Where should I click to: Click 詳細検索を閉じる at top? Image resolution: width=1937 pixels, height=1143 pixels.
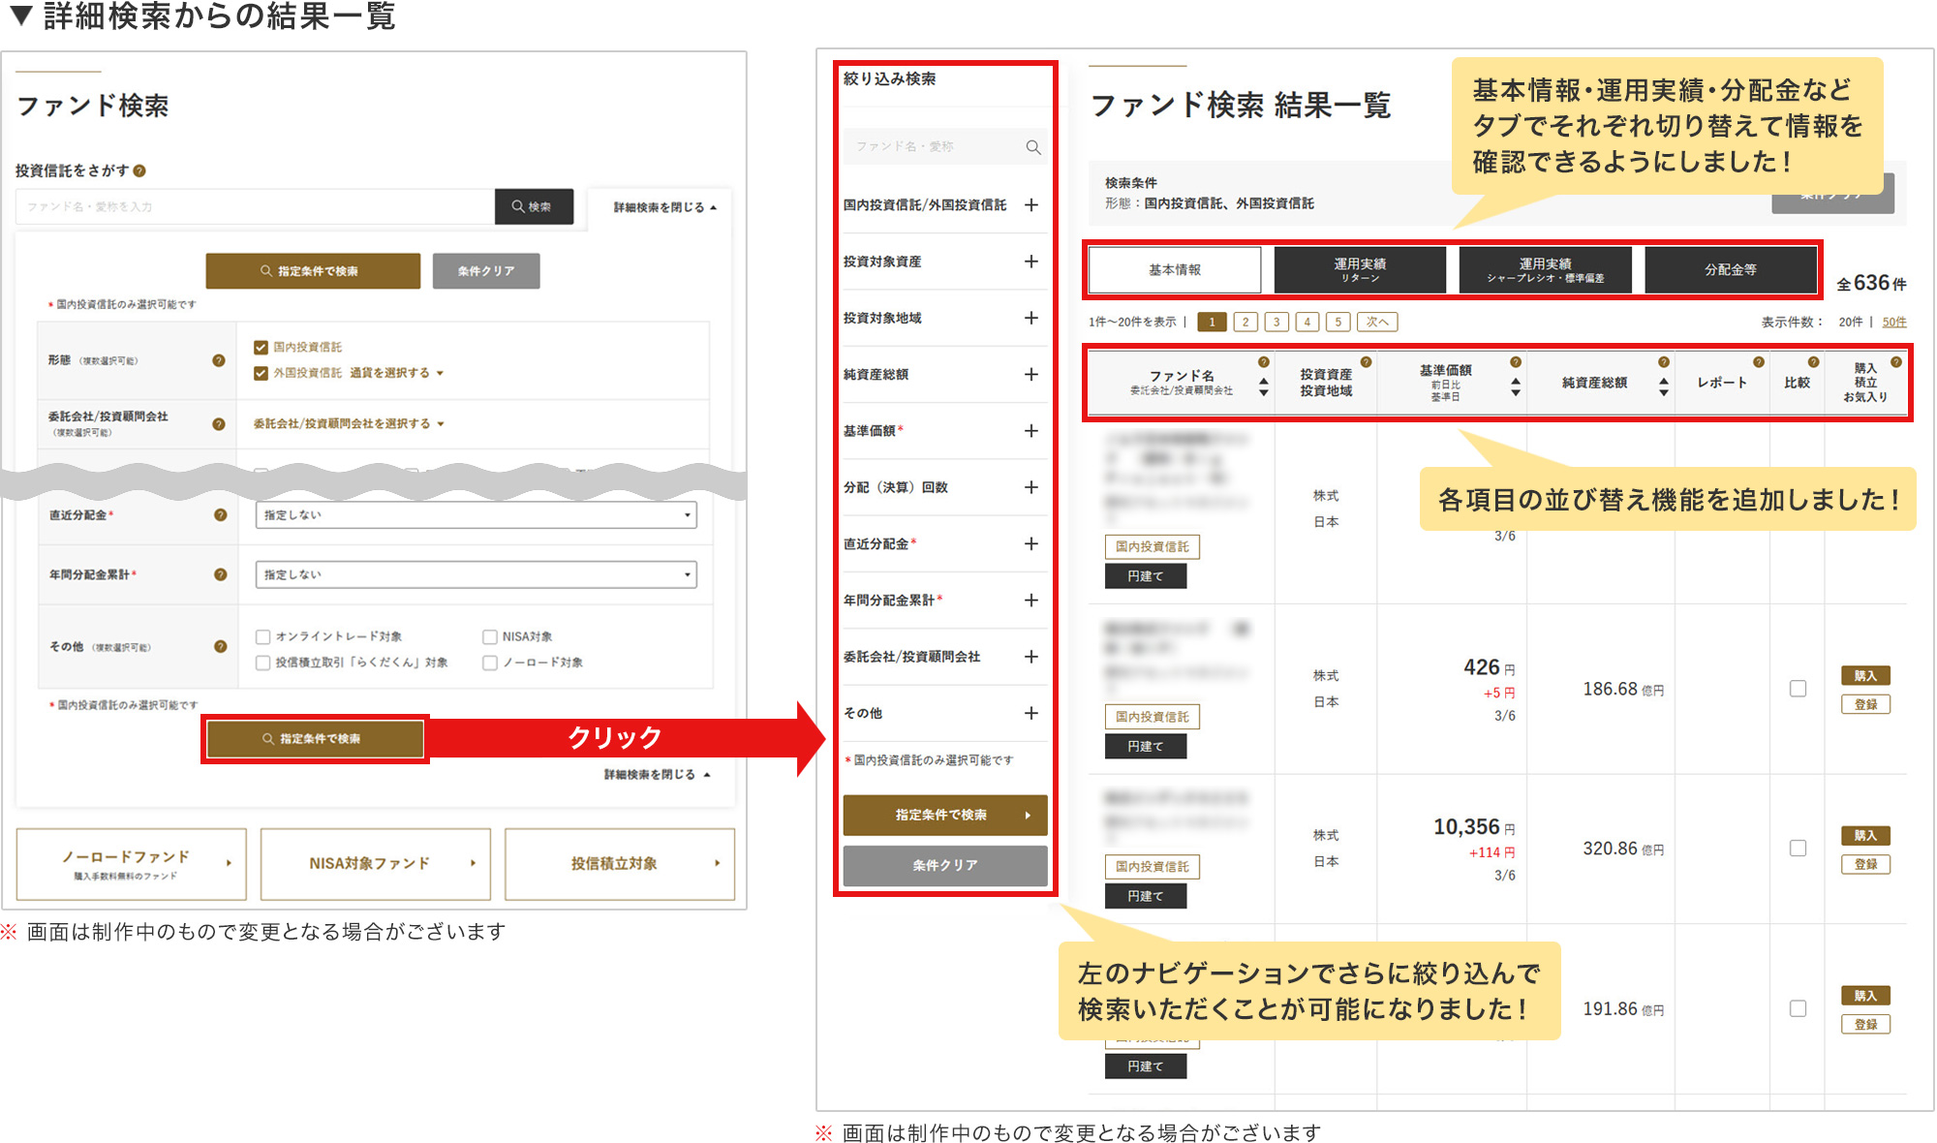point(664,207)
